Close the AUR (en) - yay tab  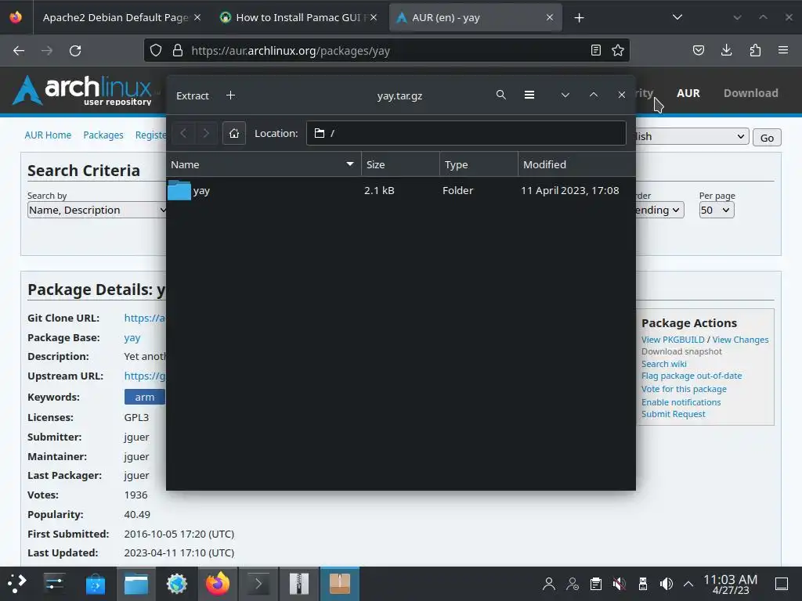click(550, 17)
